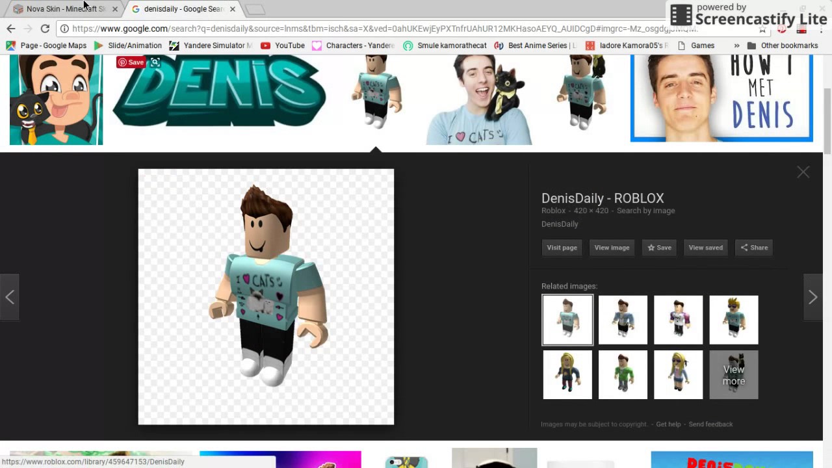Go back with the browser back arrow

[x=10, y=29]
